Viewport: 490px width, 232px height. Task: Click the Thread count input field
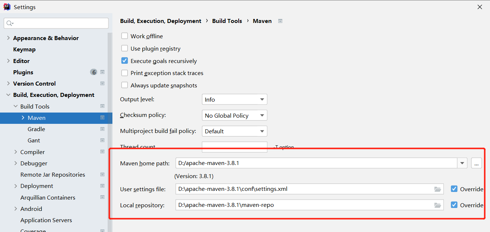(x=235, y=147)
